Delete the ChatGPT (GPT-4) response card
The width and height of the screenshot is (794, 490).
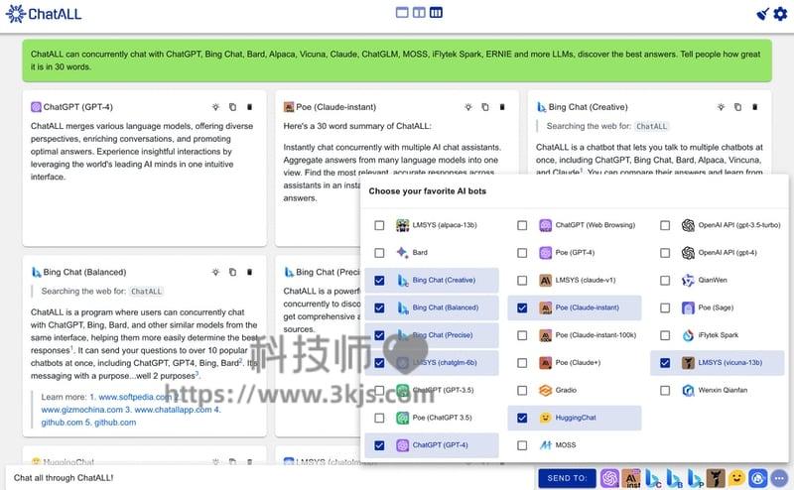249,107
